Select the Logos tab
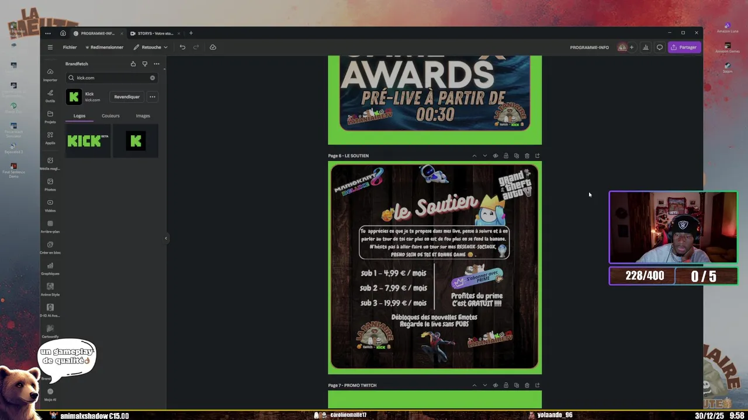748x420 pixels. coord(79,116)
